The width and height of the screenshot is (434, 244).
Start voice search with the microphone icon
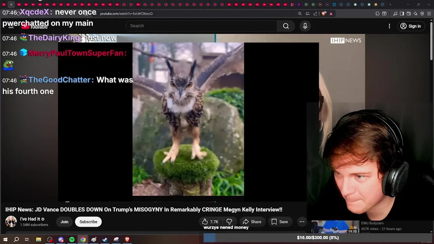coord(305,26)
